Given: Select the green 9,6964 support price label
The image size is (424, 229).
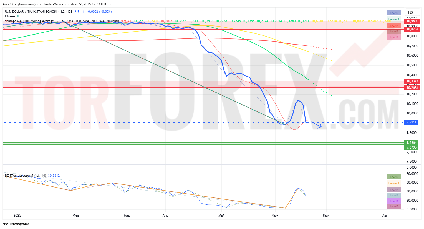Looking at the screenshot, I should pyautogui.click(x=412, y=143).
